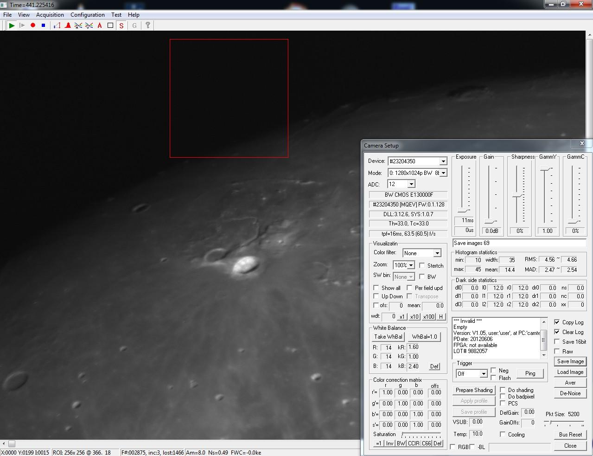Screen dimensions: 593x456
Task: Expand the ADC bit depth dropdown
Action: click(411, 184)
